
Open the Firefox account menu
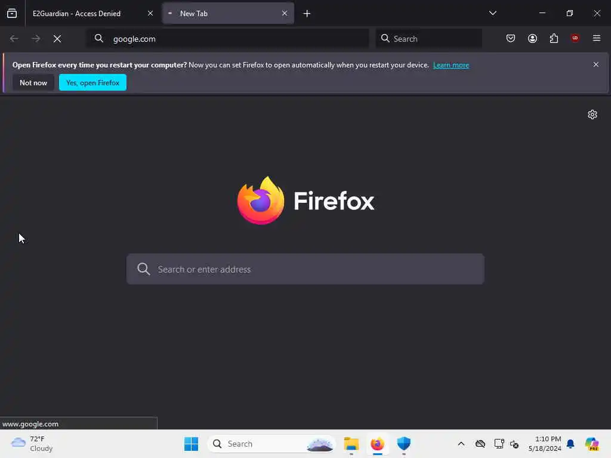click(x=532, y=38)
